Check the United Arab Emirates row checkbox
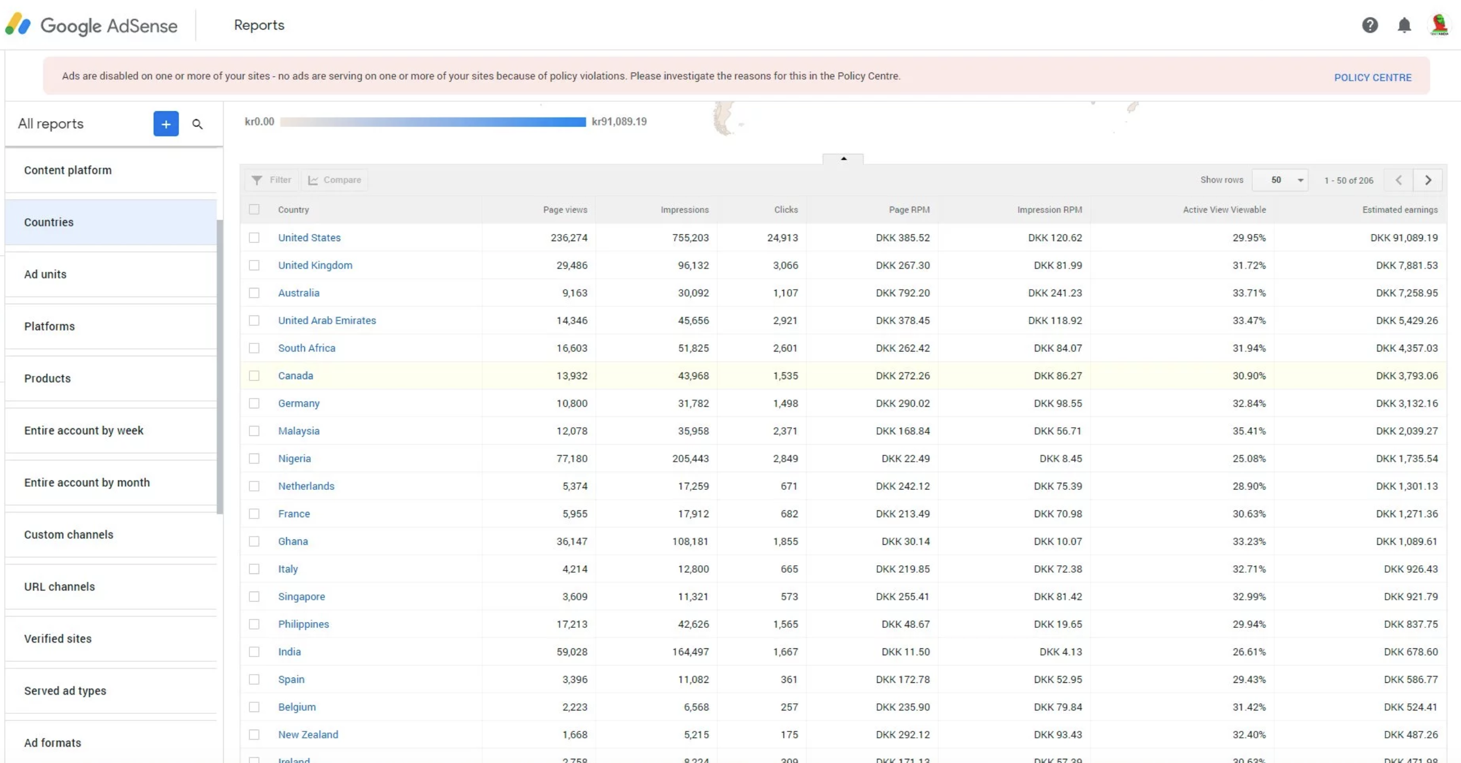1461x763 pixels. 254,321
